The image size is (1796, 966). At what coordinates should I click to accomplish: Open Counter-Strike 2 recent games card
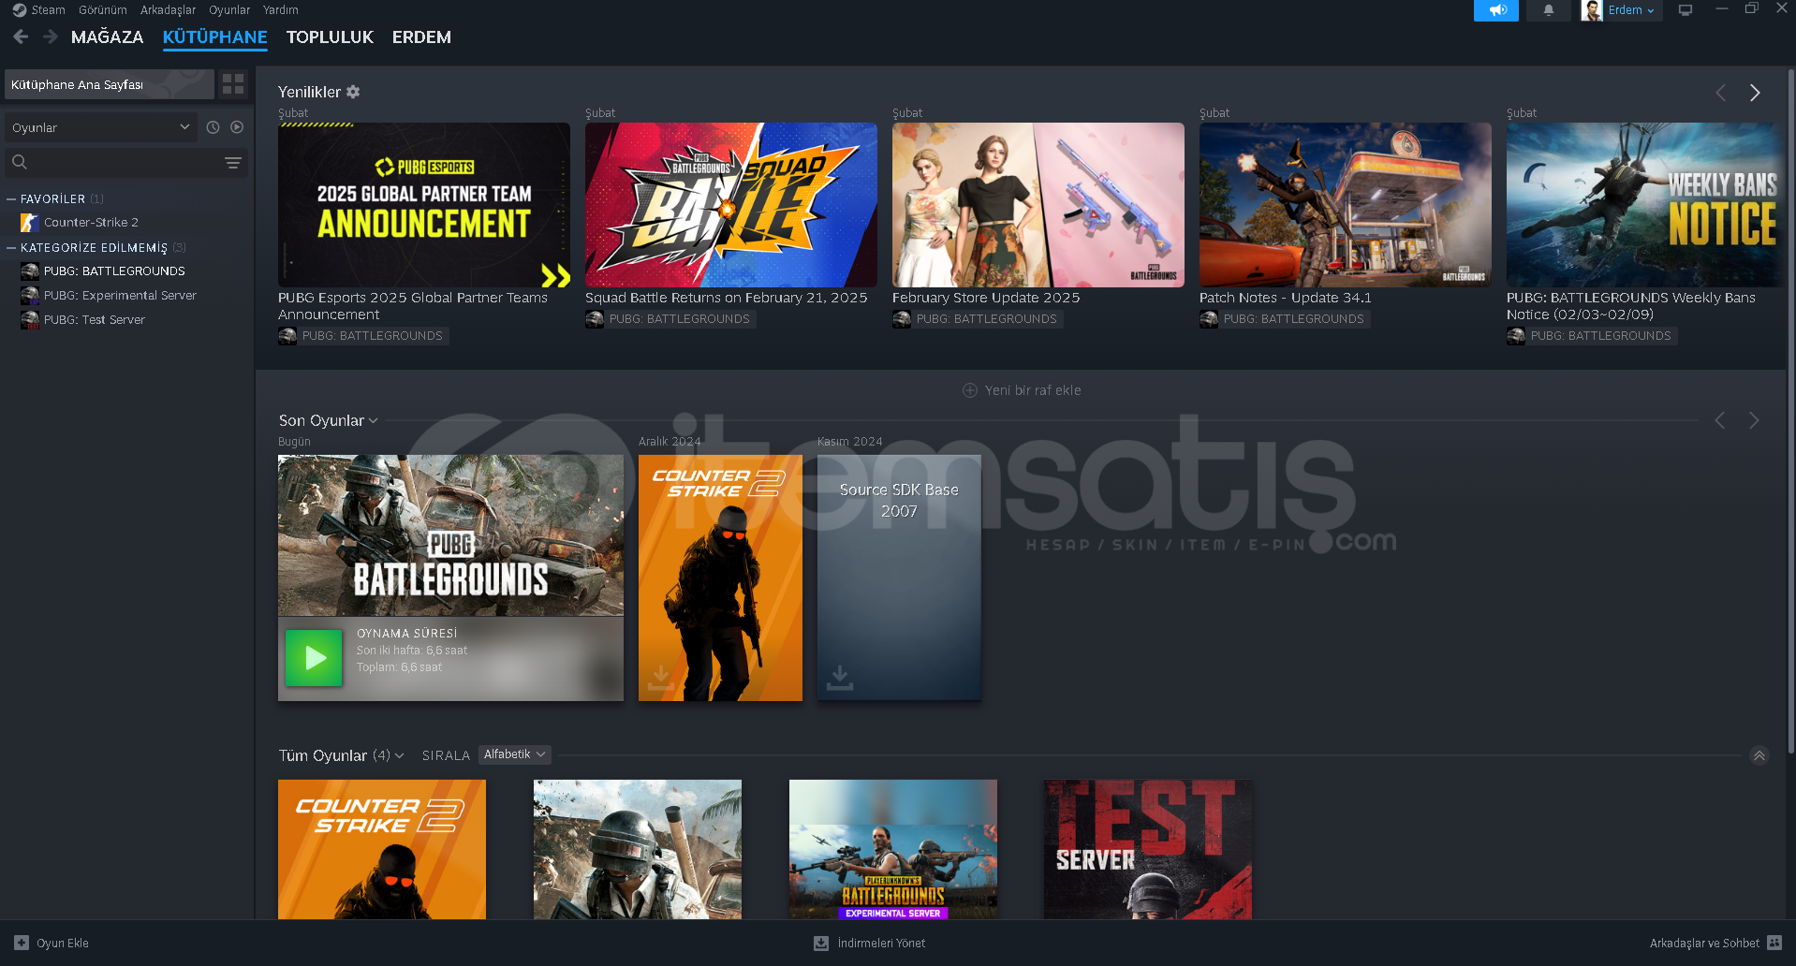720,578
